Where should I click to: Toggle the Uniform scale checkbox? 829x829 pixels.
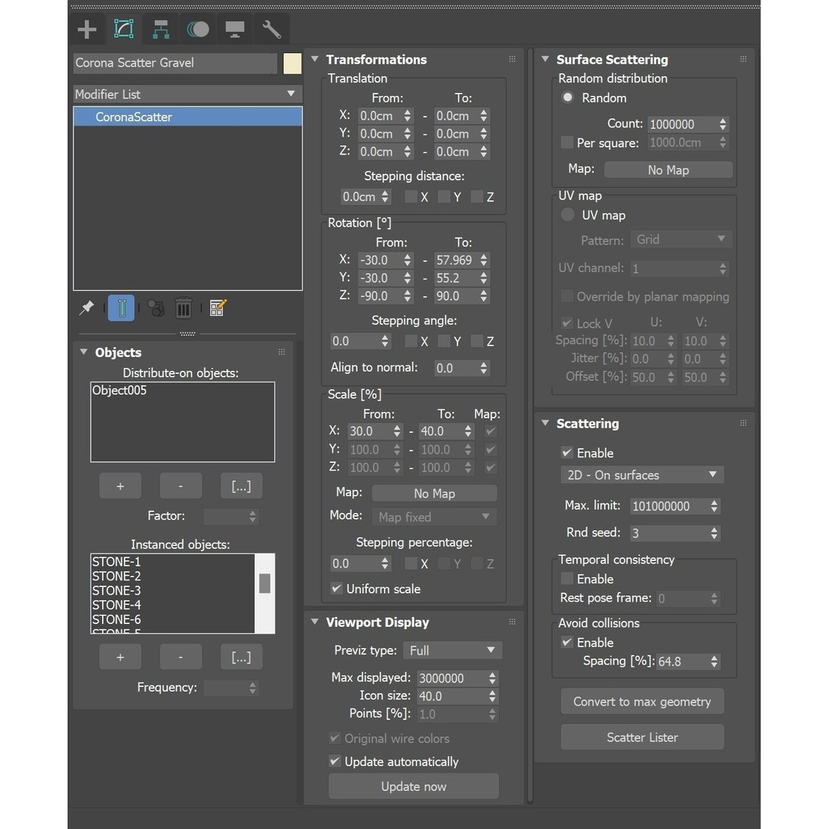(x=336, y=588)
